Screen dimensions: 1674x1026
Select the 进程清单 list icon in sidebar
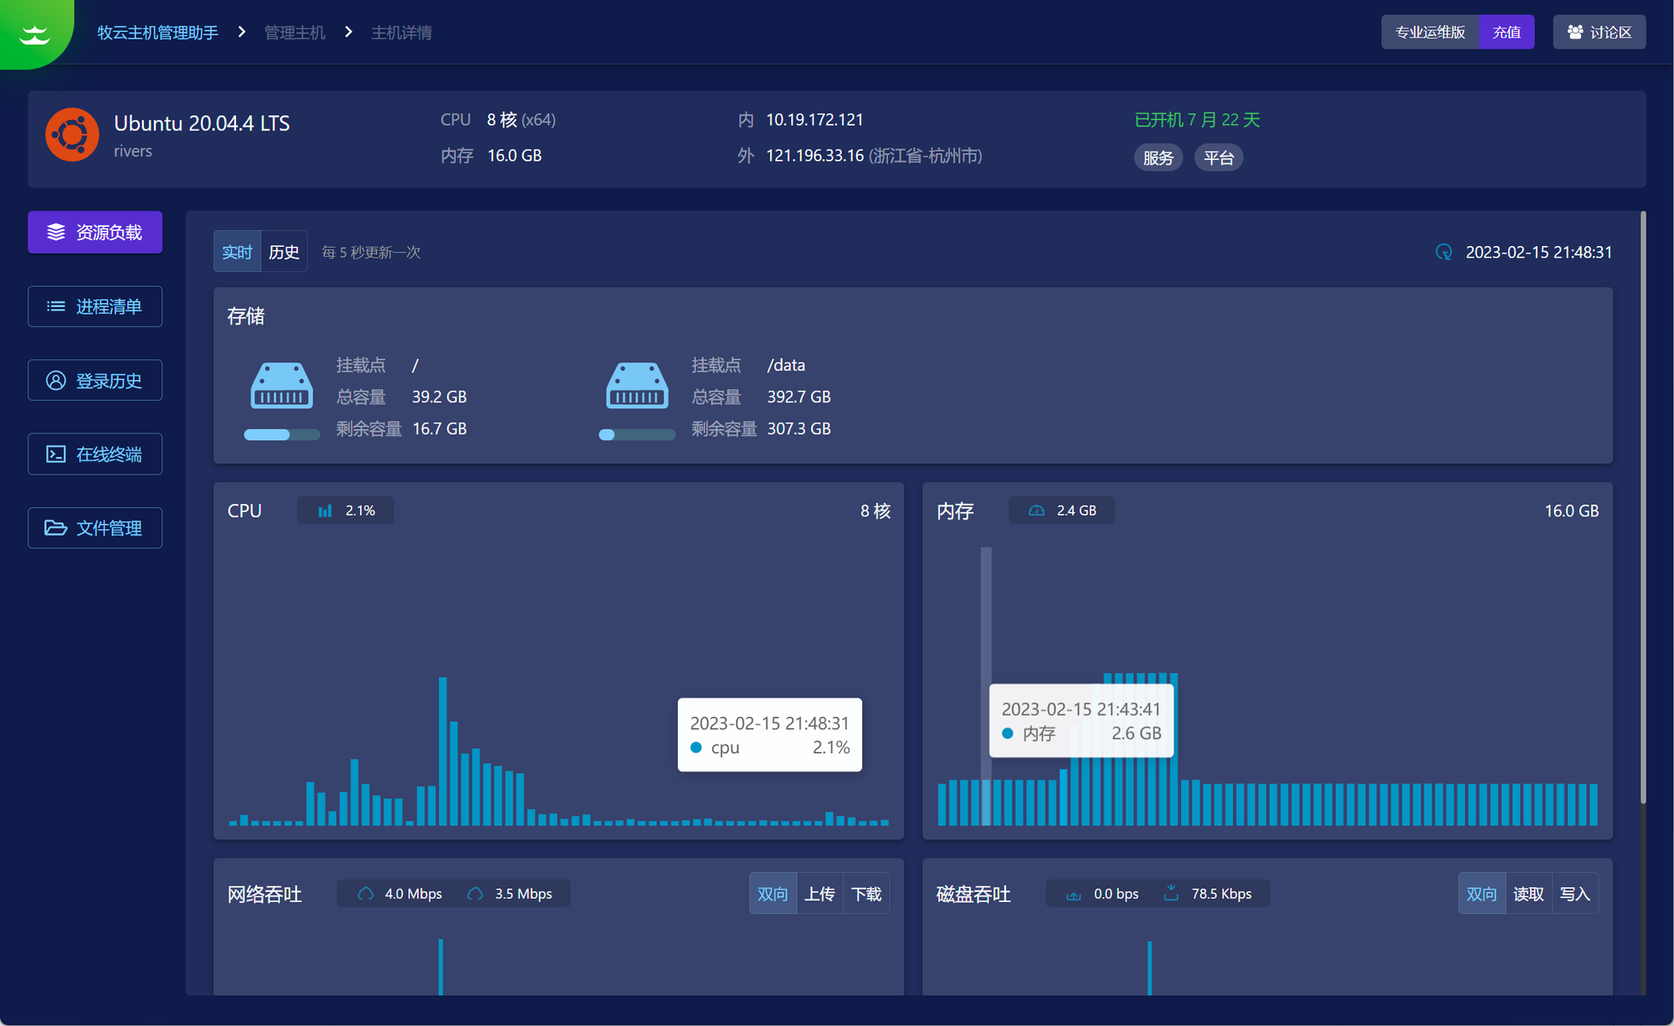tap(55, 306)
